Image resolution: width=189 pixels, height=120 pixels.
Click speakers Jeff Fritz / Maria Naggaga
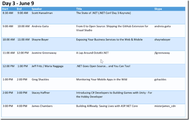click(x=47, y=66)
